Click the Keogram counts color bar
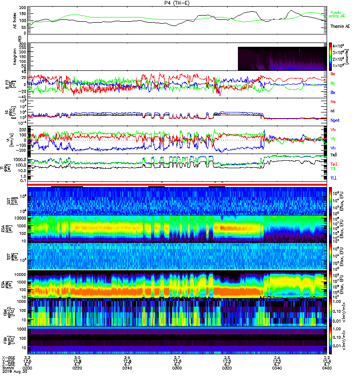This screenshot has height=378, width=354. [330, 57]
